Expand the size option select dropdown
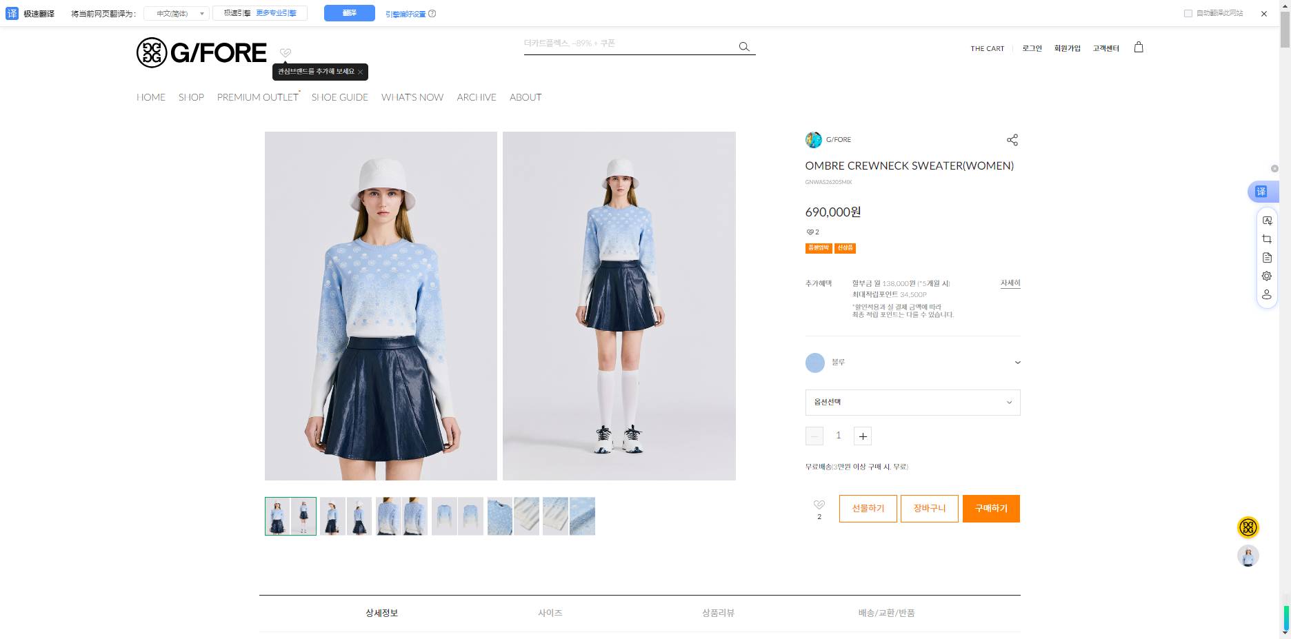The height and width of the screenshot is (639, 1291). click(x=912, y=403)
